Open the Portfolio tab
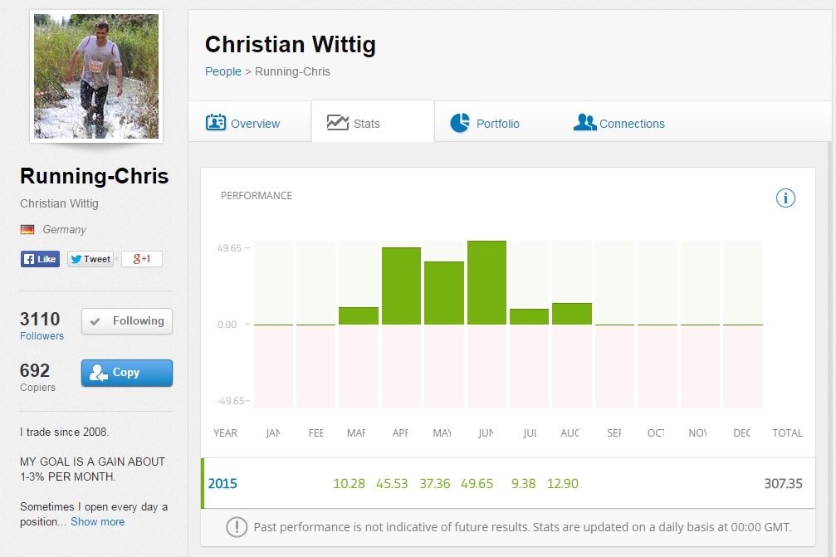The height and width of the screenshot is (557, 836). tap(497, 124)
